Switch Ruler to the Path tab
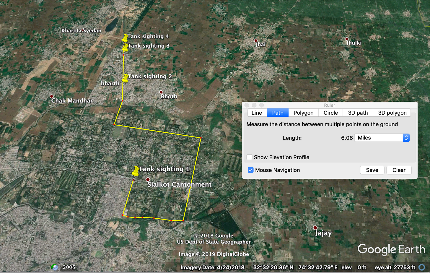 click(278, 113)
